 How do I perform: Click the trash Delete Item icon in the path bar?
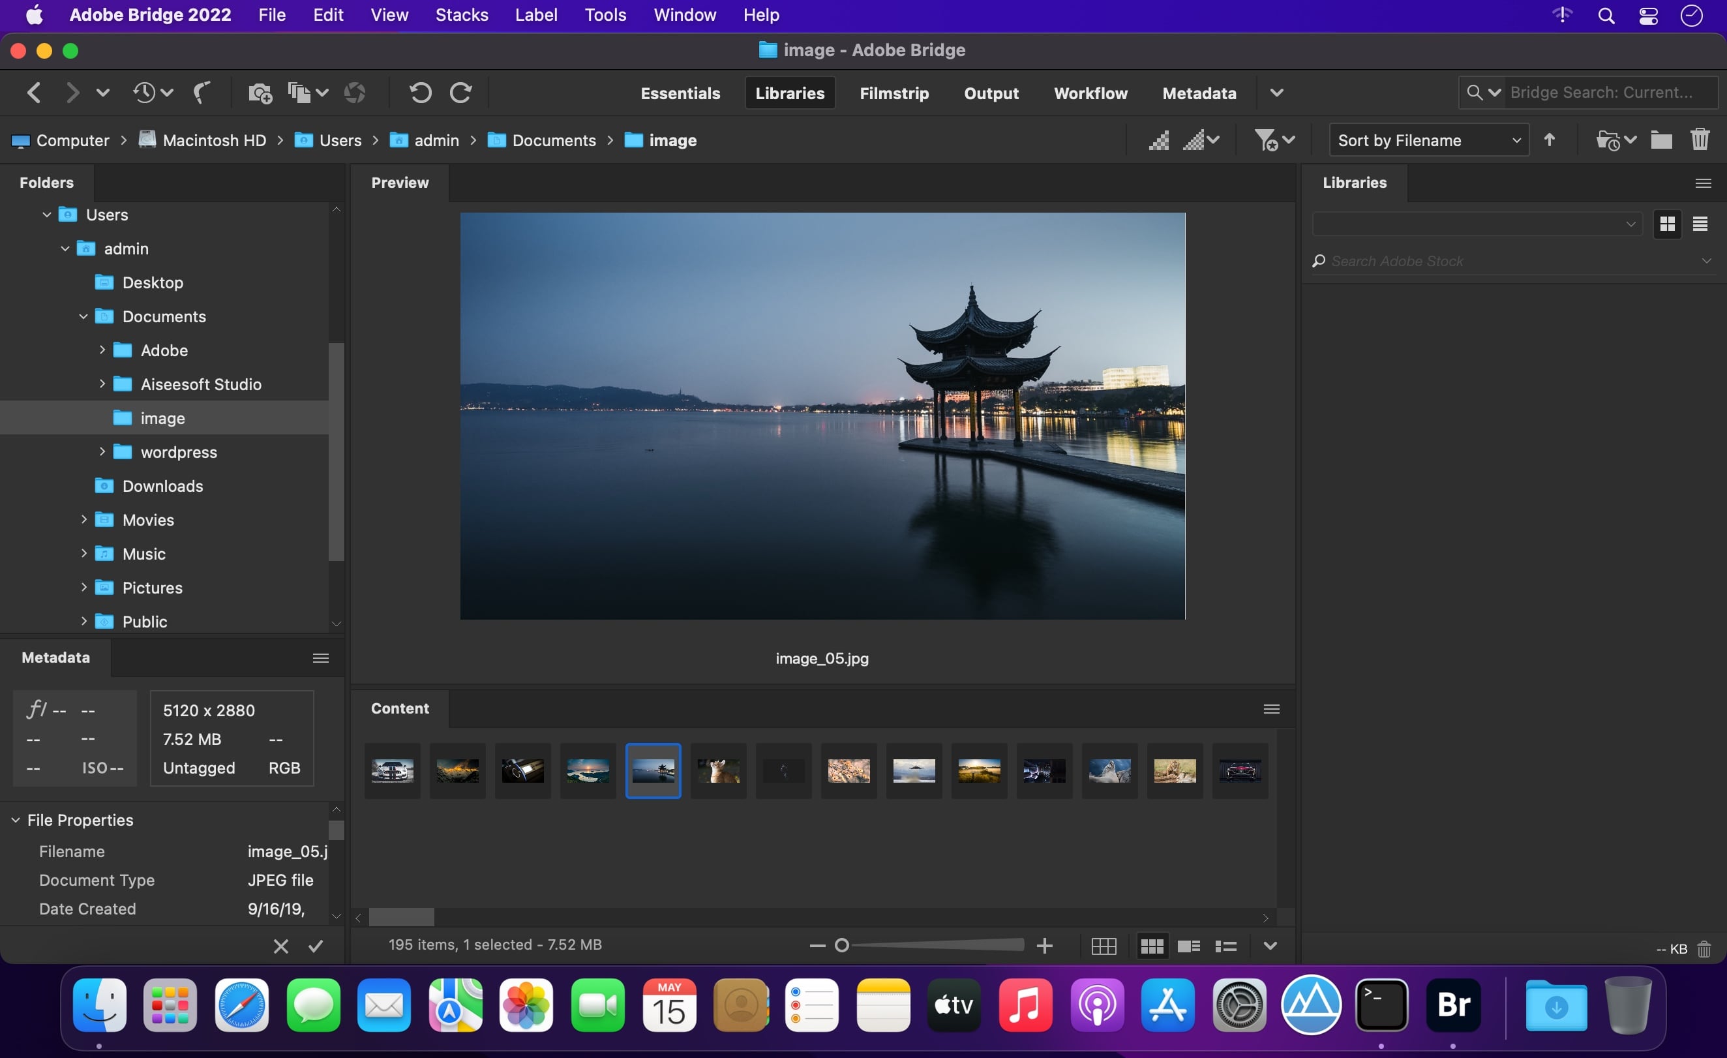pos(1700,140)
